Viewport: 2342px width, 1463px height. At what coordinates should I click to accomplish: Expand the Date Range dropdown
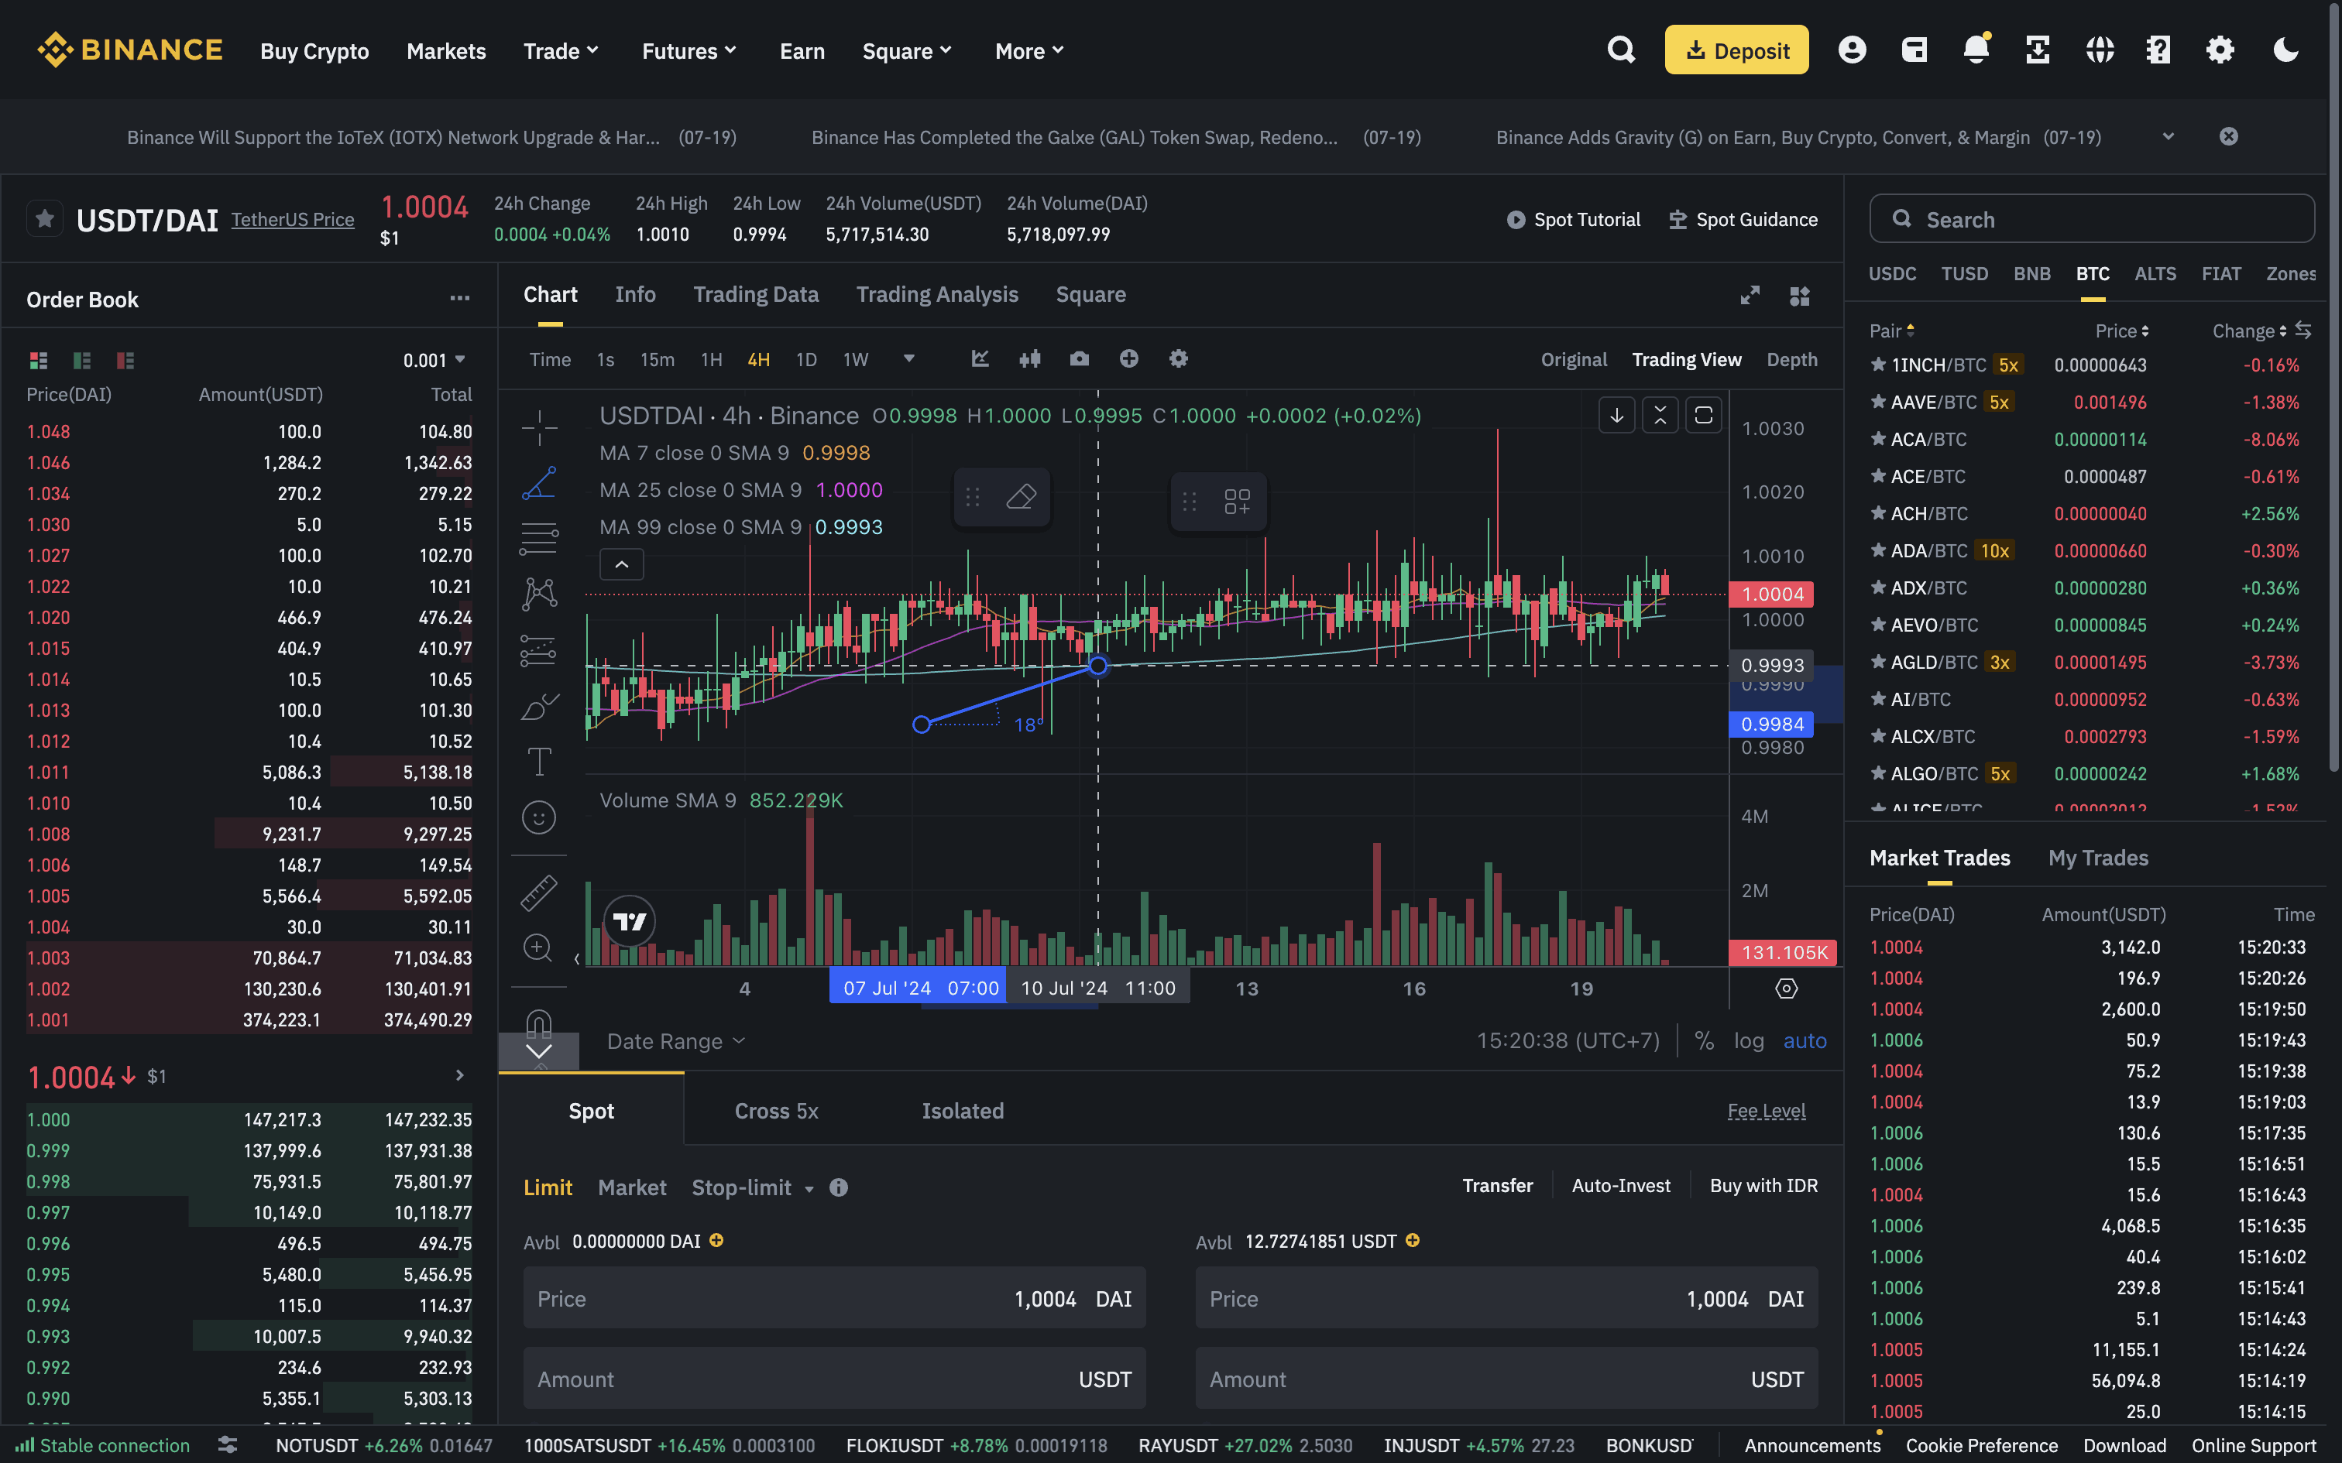675,1041
